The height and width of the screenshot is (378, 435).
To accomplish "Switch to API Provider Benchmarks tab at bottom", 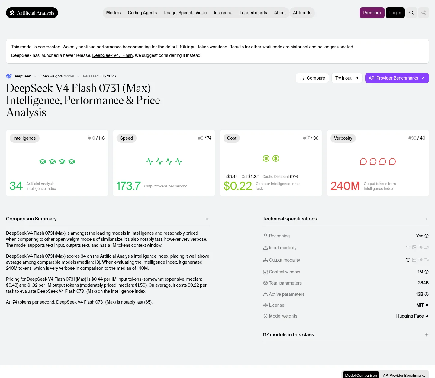I will click(404, 375).
